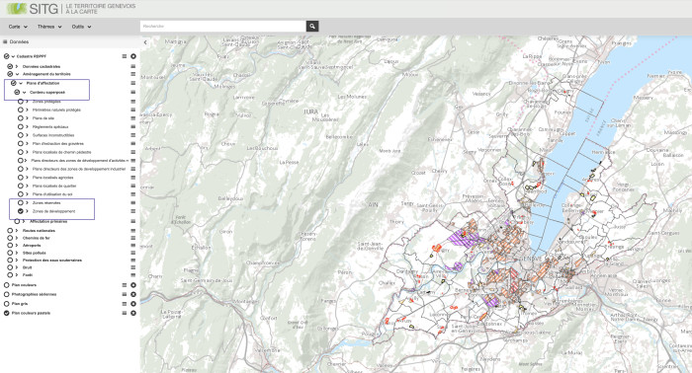Click the Plan d'extraction des gravières label
The width and height of the screenshot is (692, 373).
[57, 143]
